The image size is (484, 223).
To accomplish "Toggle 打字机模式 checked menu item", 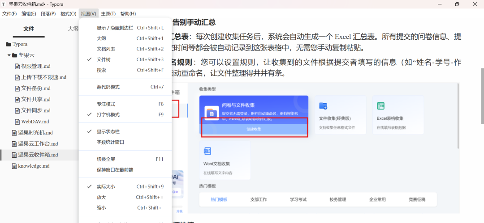I will coord(125,114).
